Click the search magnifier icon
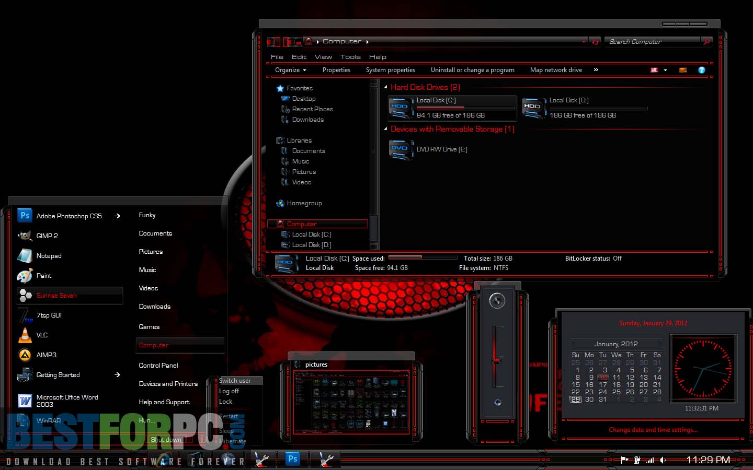Screen dimensions: 753x470 (x=706, y=42)
